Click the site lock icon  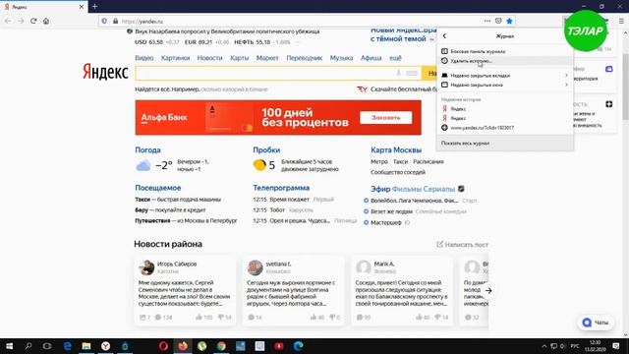click(x=116, y=21)
